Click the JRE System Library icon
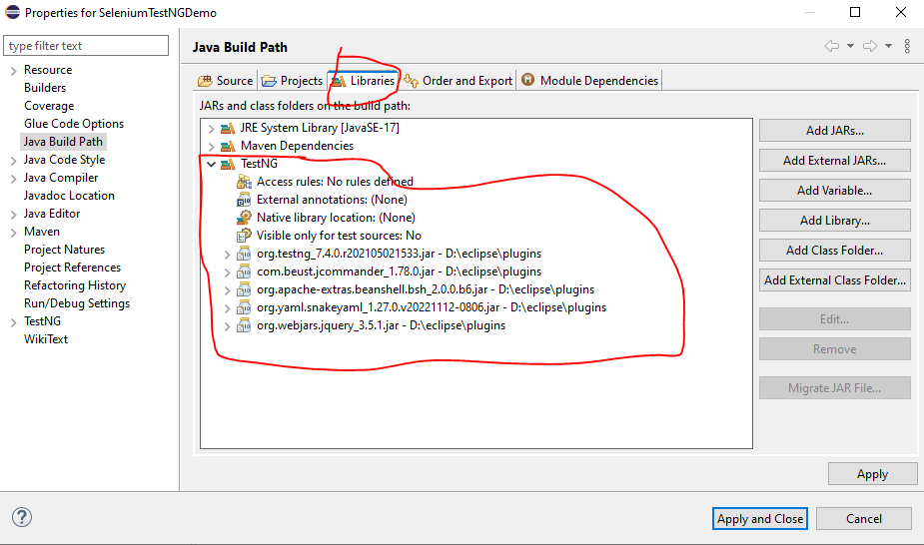The image size is (924, 545). (228, 128)
